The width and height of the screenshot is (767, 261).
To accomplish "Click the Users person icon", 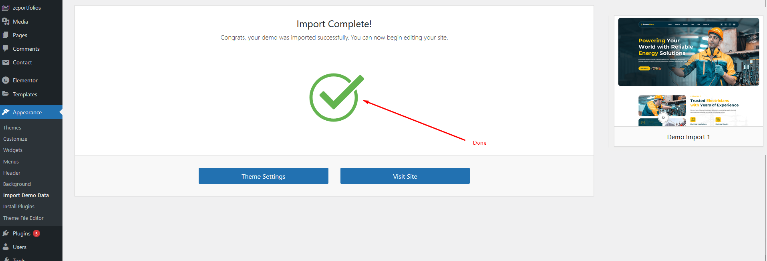I will coord(6,247).
